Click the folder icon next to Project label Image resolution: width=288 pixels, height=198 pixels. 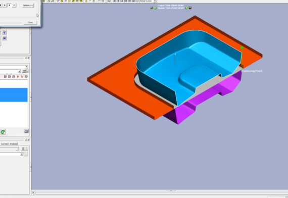coord(152,8)
